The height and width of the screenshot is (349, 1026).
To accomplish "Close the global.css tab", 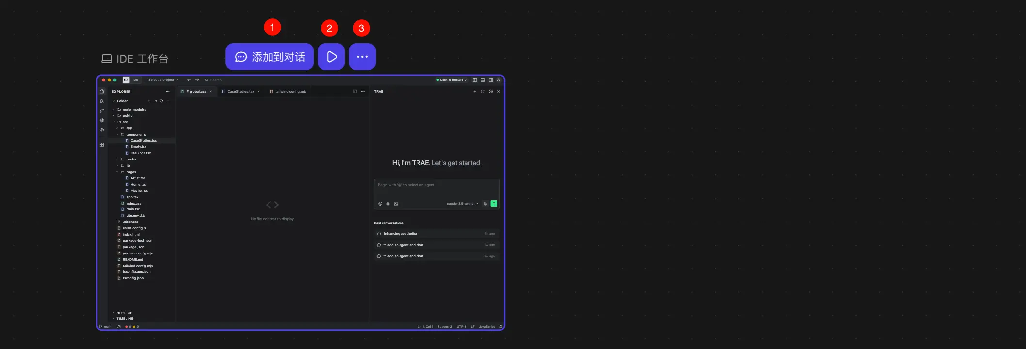I will [x=211, y=91].
